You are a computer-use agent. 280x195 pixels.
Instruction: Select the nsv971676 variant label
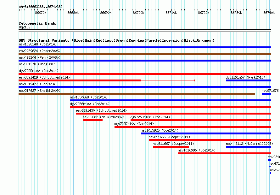[270, 91]
